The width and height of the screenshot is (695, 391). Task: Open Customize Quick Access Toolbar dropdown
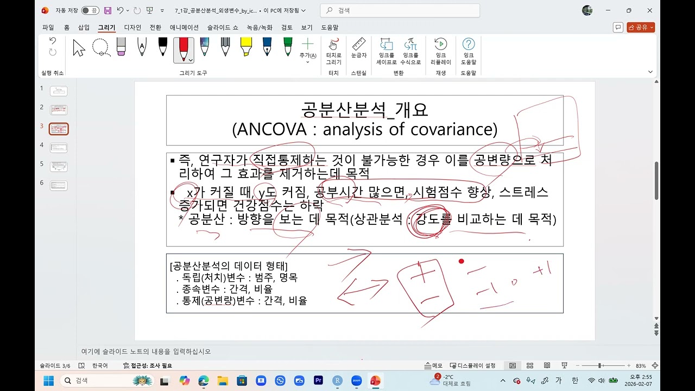[162, 10]
